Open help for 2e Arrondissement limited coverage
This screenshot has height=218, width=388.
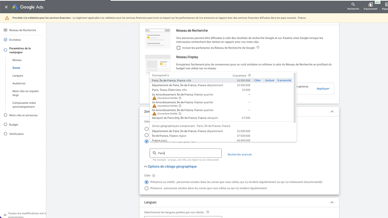[180, 98]
